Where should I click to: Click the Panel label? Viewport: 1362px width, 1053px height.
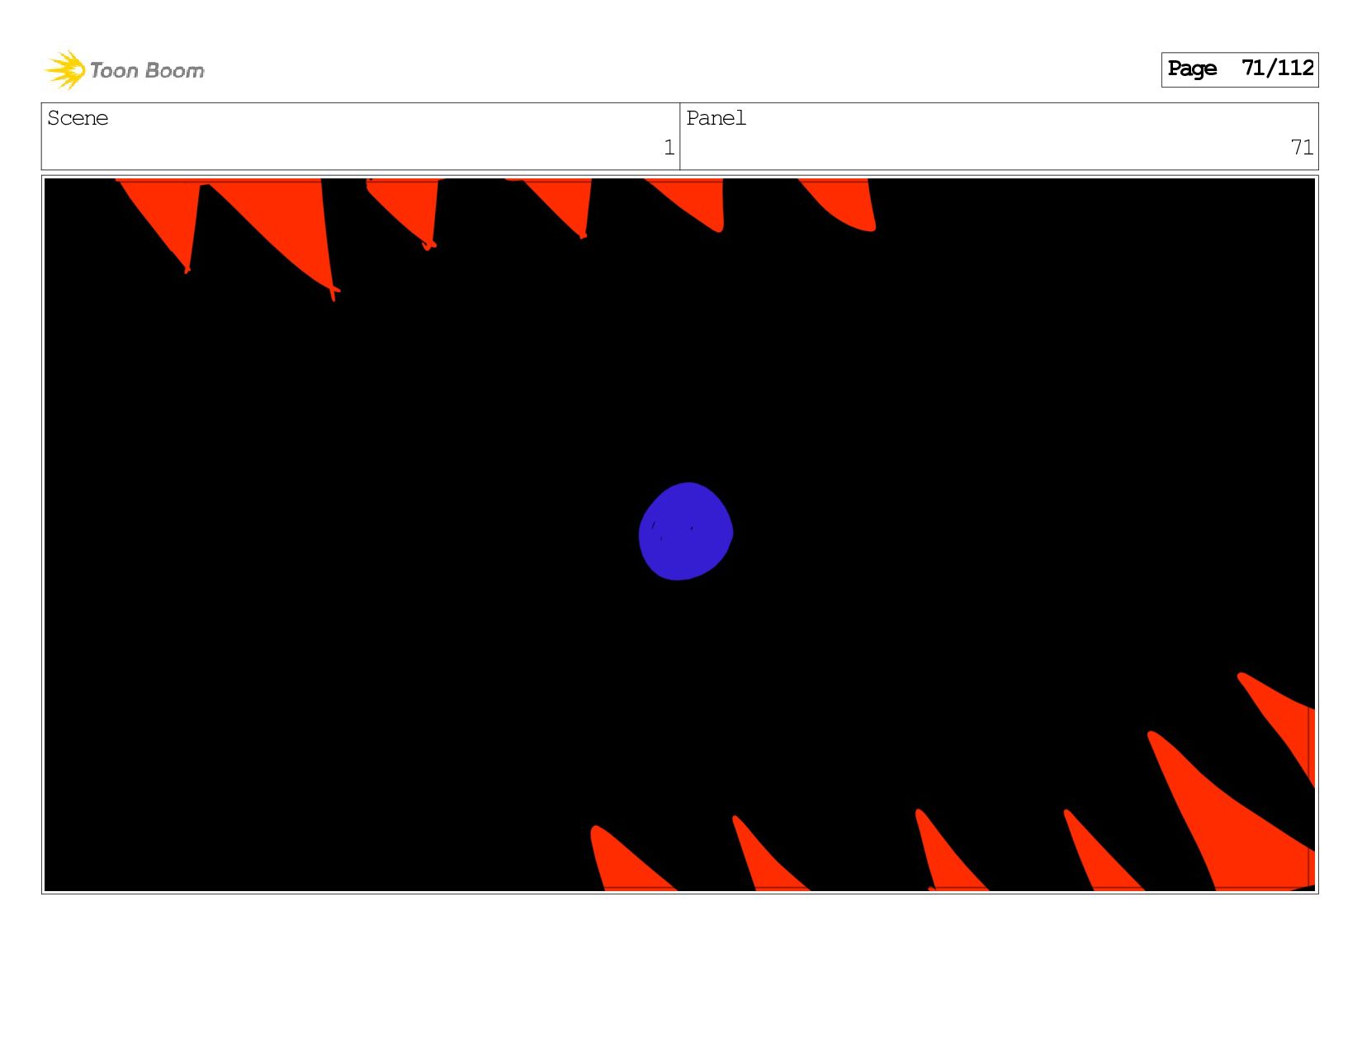[x=716, y=118]
